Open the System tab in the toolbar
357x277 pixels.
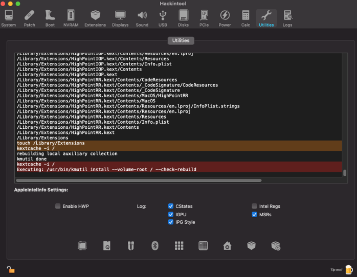pyautogui.click(x=9, y=18)
